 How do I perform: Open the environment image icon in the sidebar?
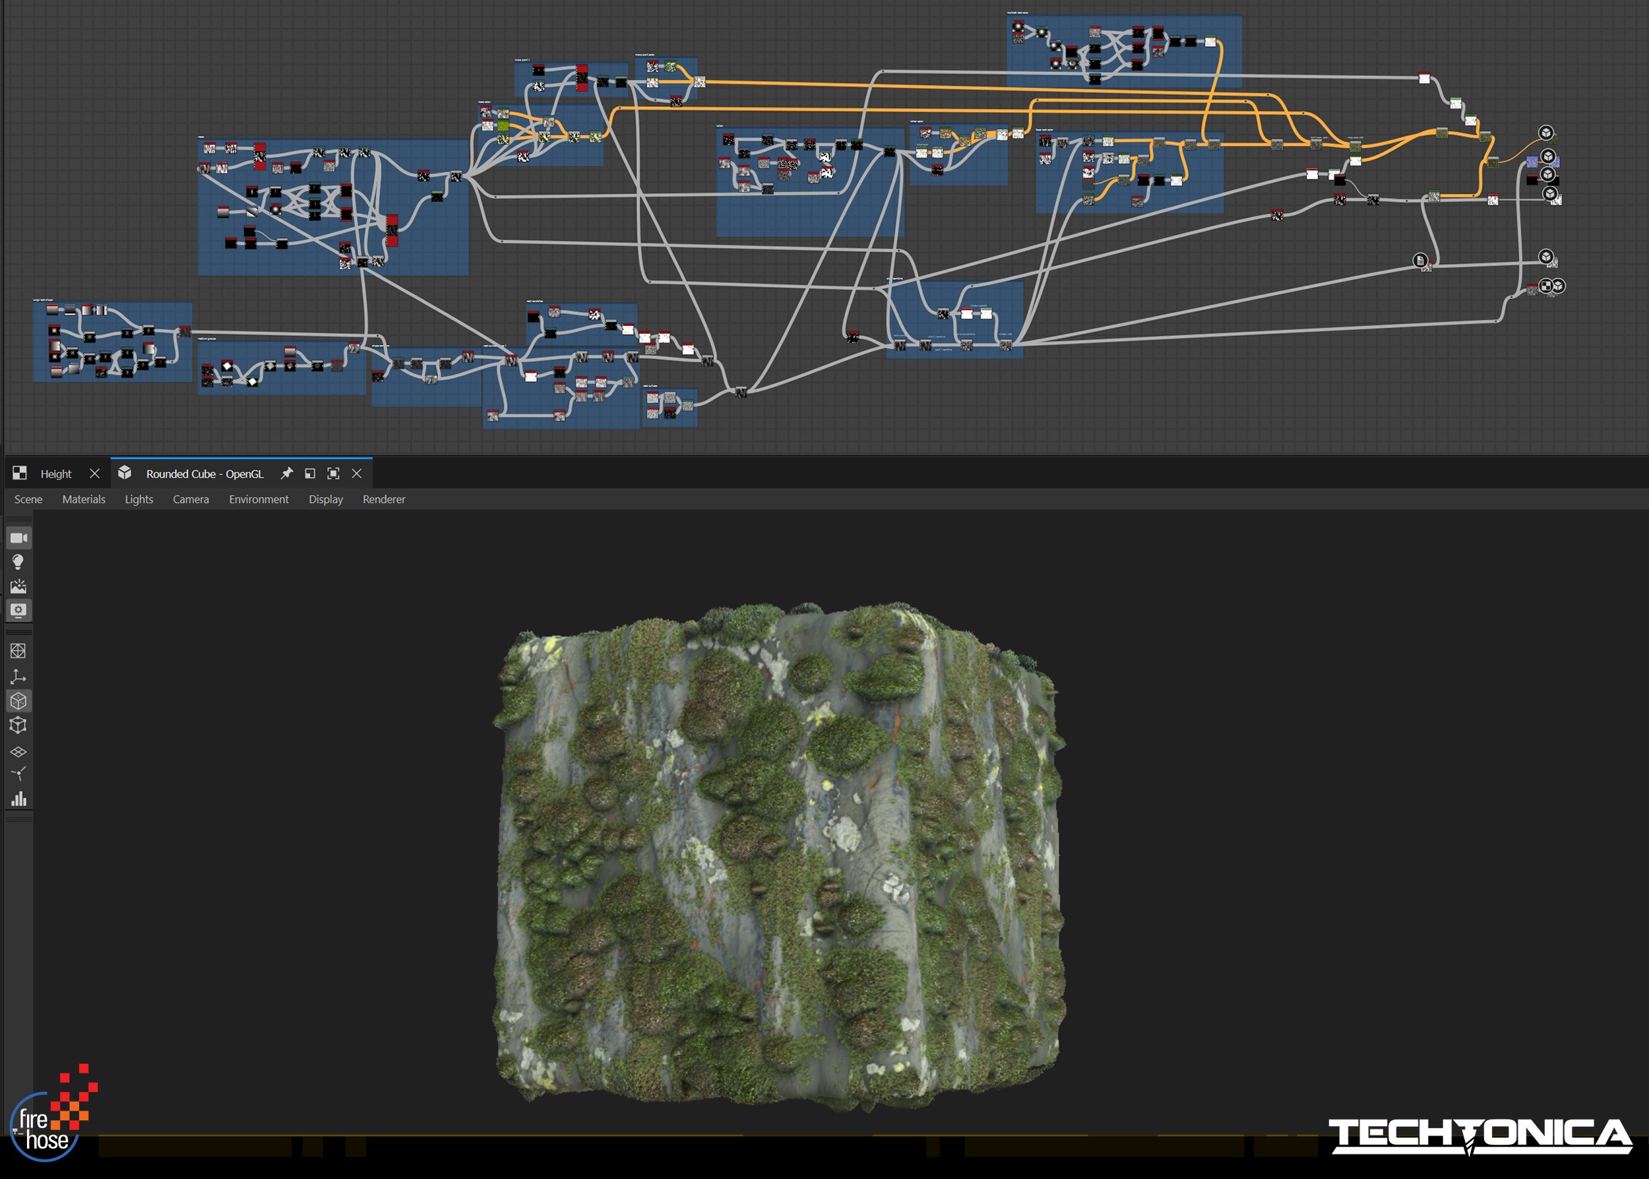coord(20,585)
